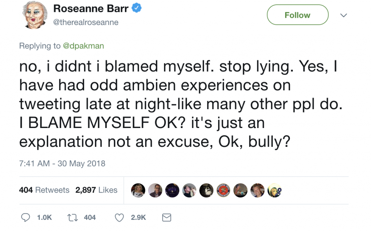Click the blue verified badge
The width and height of the screenshot is (371, 231).
(136, 9)
